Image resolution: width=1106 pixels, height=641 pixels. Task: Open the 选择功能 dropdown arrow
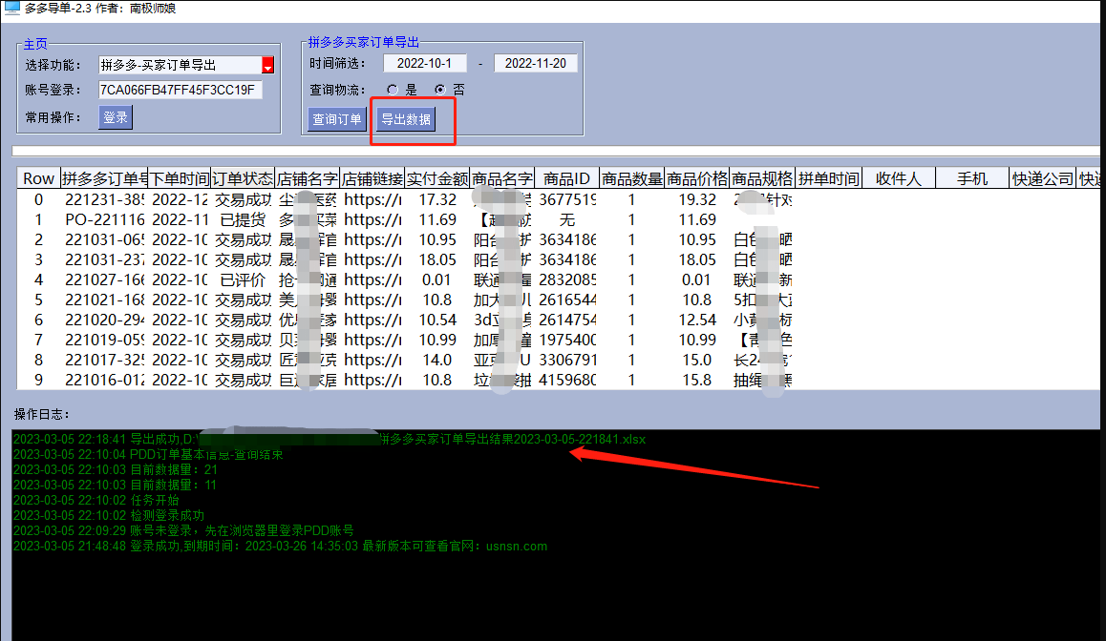coord(268,66)
